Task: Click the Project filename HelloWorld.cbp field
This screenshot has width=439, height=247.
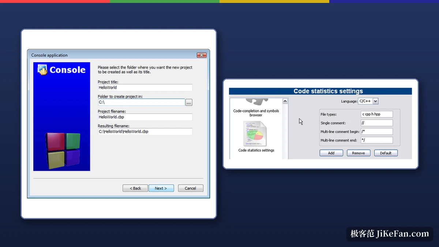Action: [145, 117]
